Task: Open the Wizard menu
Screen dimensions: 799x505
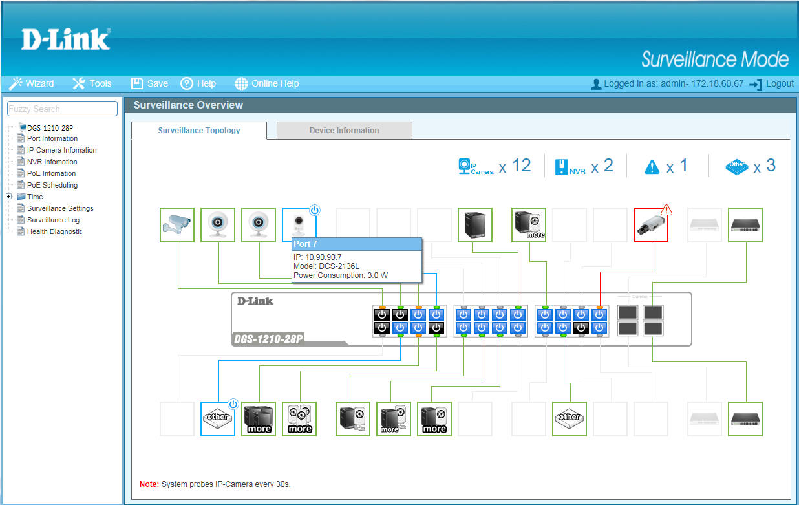Action: 32,83
